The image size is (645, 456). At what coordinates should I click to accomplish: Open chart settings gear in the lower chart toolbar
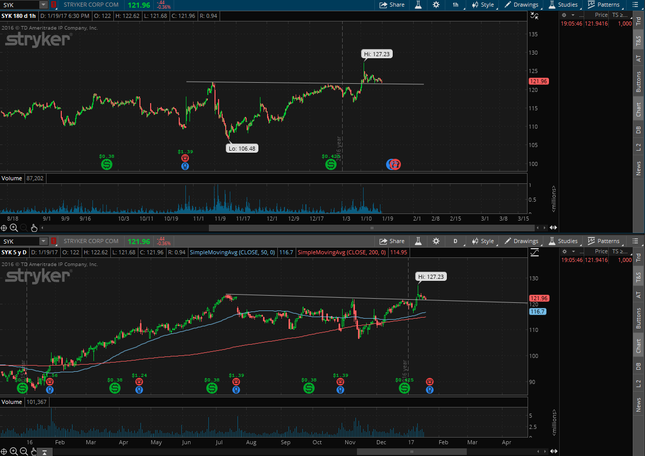point(436,241)
